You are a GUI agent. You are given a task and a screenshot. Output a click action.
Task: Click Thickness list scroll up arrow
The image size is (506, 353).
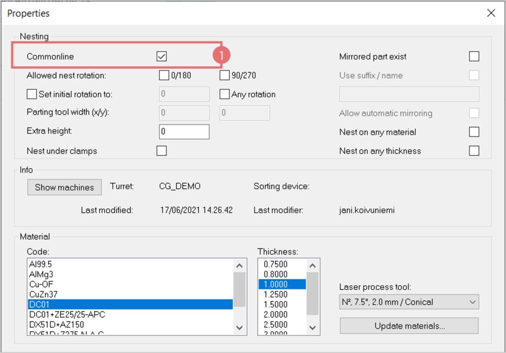click(x=313, y=265)
